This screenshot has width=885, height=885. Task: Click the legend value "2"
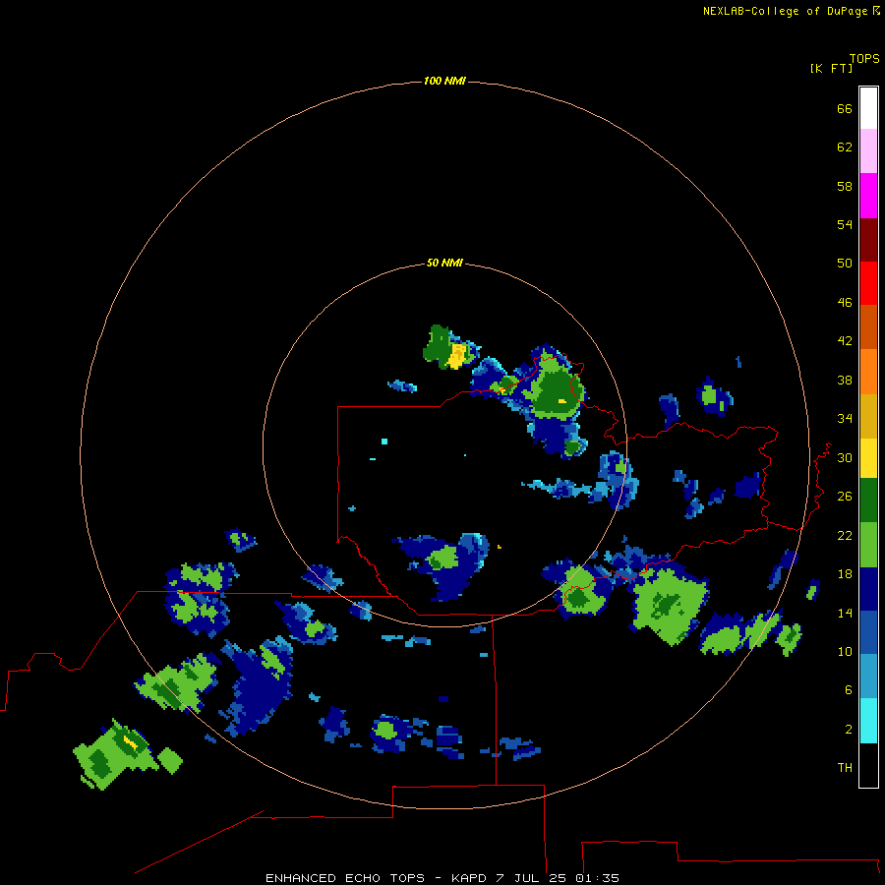coord(849,730)
